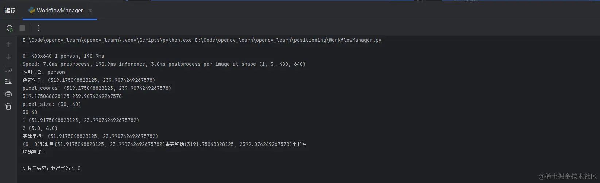Open more actions menu in run toolbar

click(x=38, y=28)
